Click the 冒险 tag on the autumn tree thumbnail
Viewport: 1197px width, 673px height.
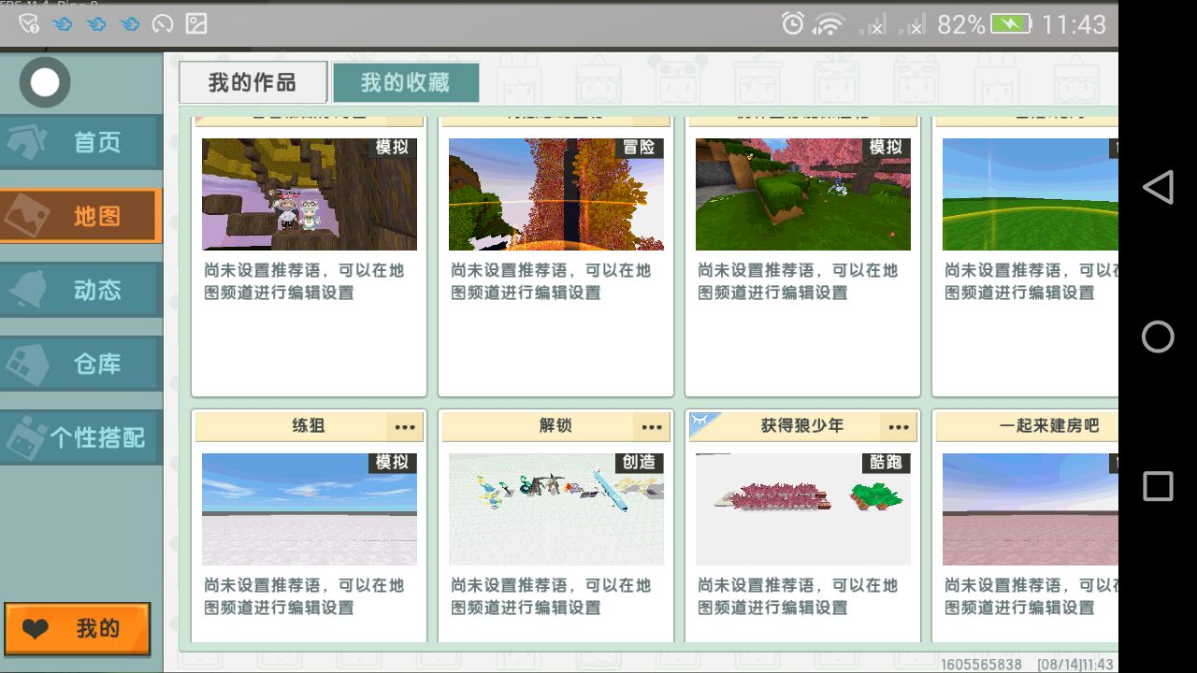coord(641,148)
